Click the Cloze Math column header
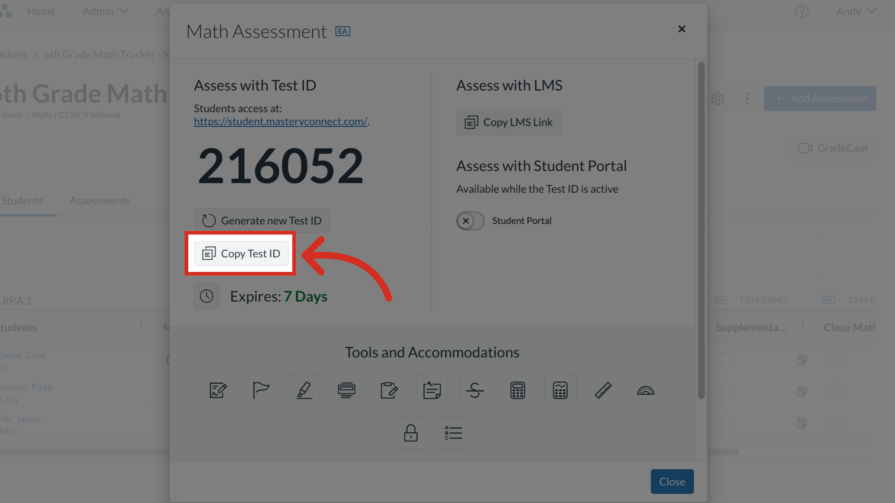This screenshot has width=895, height=503. tap(850, 328)
